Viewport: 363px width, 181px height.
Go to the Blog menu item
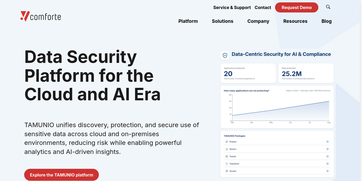327,21
